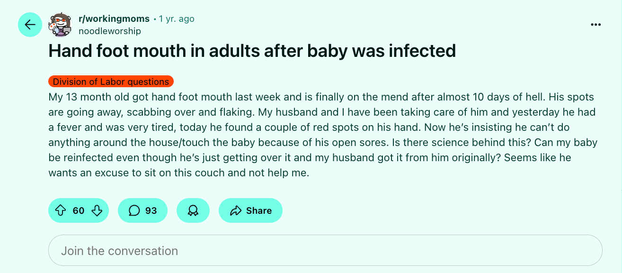Open noodleworship's user profile
The height and width of the screenshot is (273, 622).
pos(109,31)
